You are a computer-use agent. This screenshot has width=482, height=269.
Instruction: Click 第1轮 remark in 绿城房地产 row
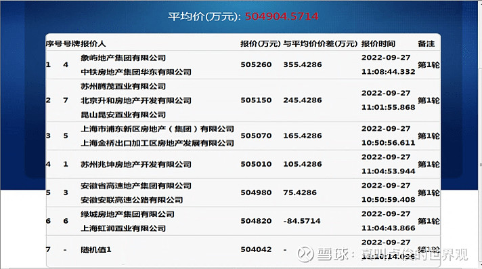coord(429,222)
